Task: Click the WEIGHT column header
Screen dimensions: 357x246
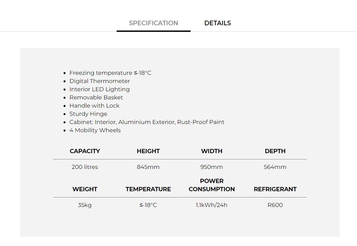Action: coord(85,189)
